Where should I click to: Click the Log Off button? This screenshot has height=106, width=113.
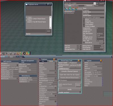(x=102, y=3)
